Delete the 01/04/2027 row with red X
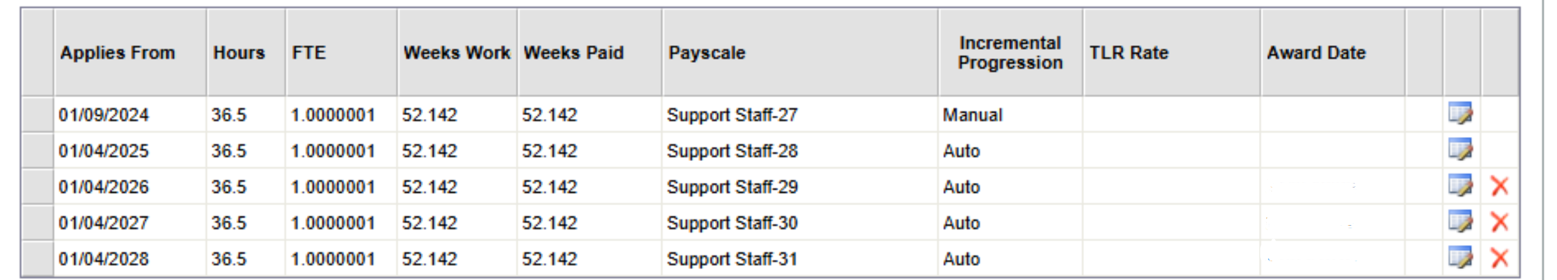1557x280 pixels. pos(1499,222)
